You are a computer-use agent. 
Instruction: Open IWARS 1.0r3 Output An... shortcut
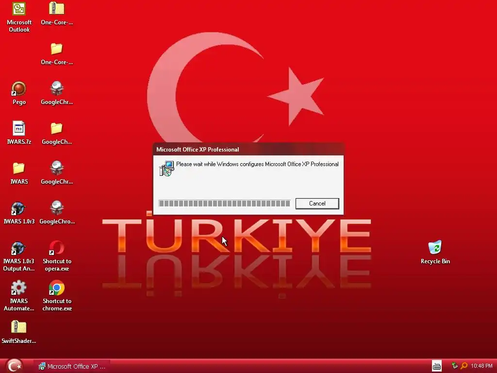pos(18,248)
